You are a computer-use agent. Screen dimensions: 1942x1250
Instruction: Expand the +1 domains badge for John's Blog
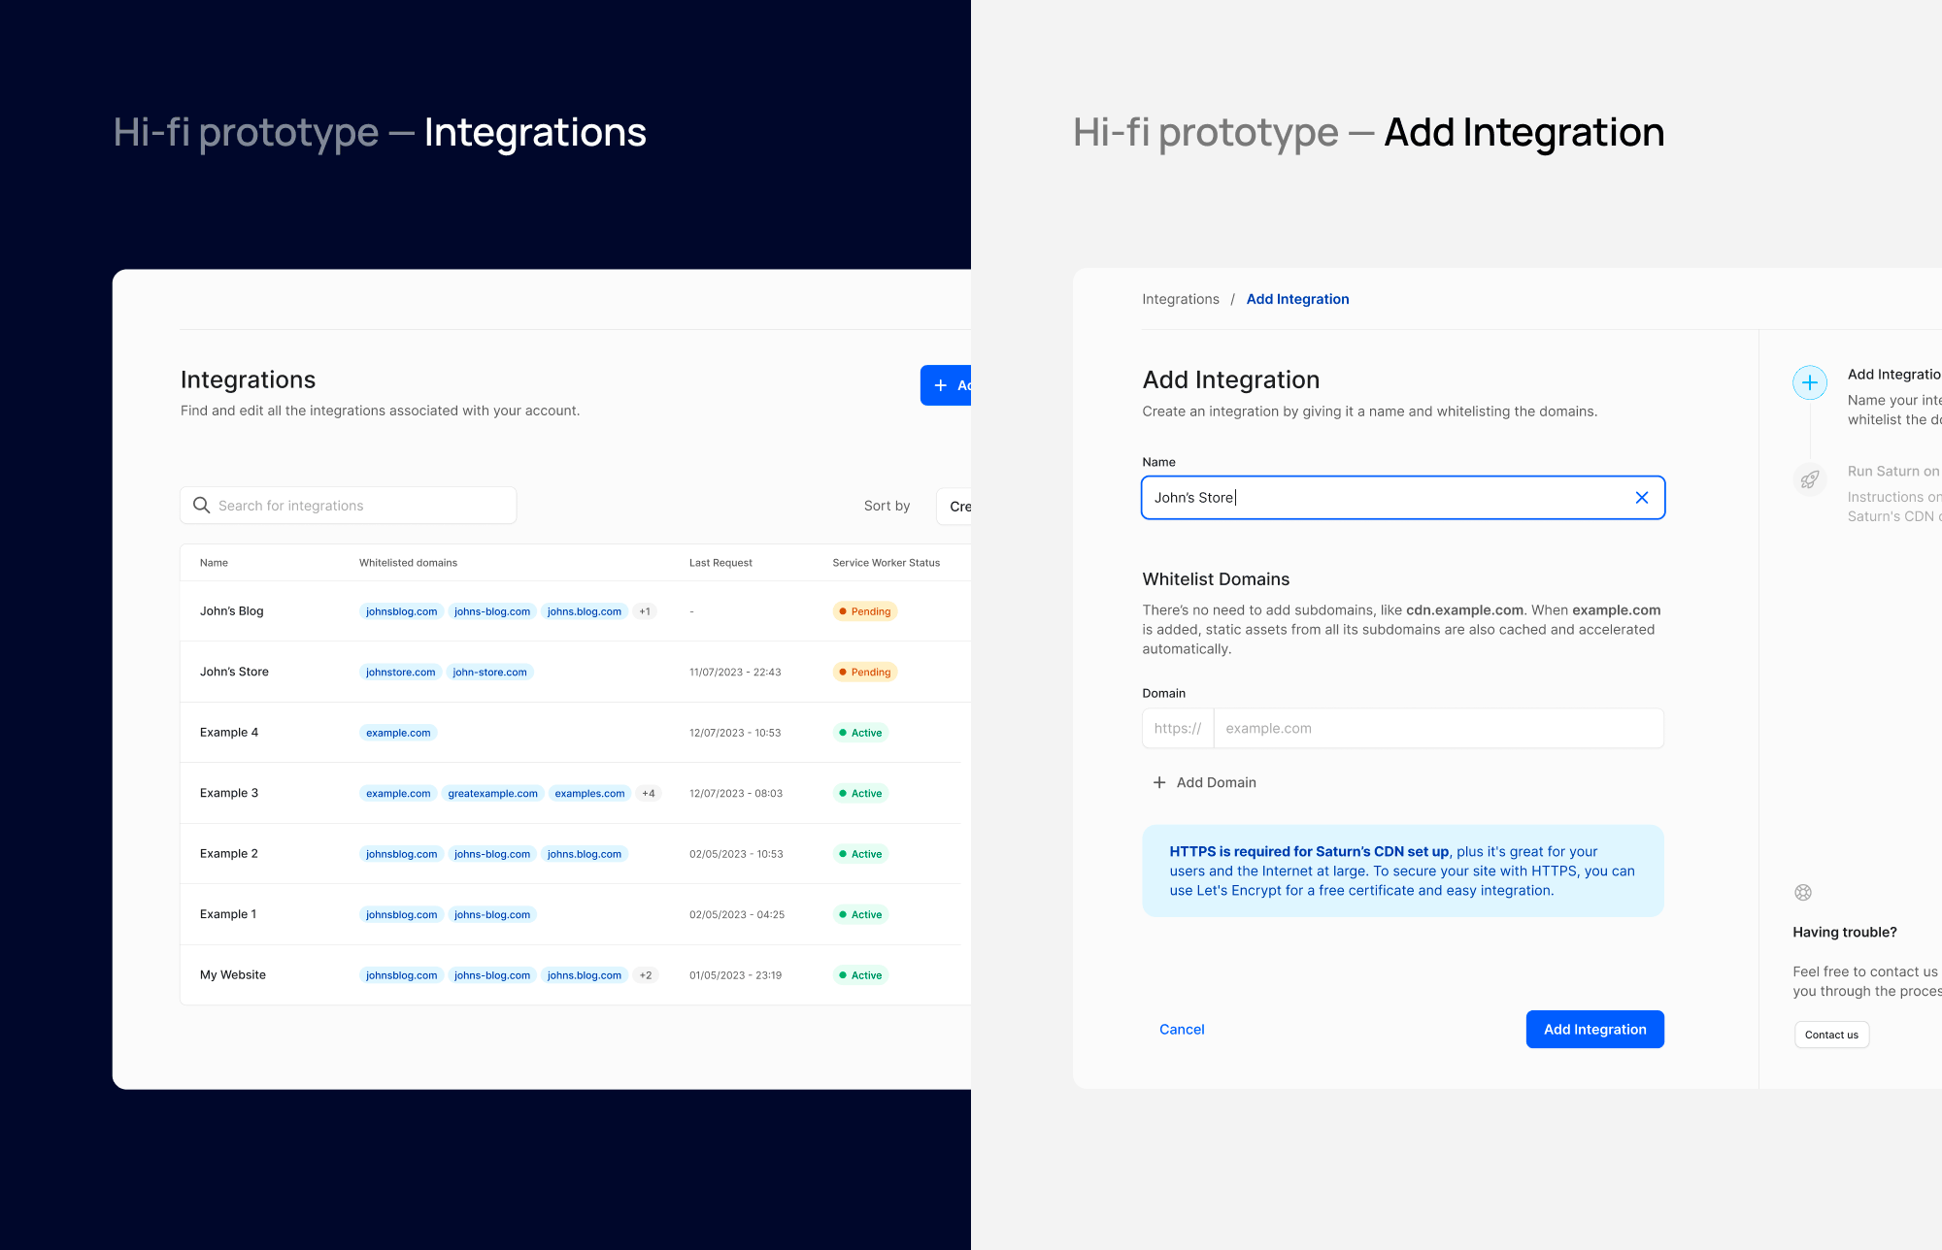[x=645, y=611]
